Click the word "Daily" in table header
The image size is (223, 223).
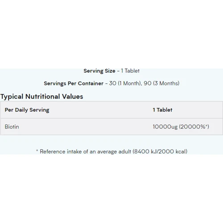[x=21, y=110]
